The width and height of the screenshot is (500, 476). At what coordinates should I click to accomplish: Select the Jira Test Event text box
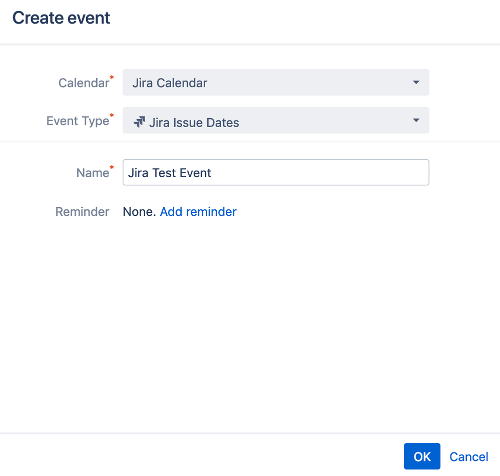tap(275, 172)
